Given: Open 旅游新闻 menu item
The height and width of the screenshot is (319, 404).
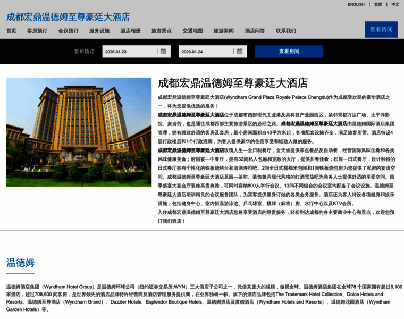Looking at the screenshot, I should click(x=224, y=31).
